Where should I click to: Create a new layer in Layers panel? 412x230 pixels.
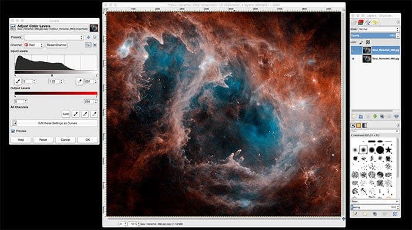[354, 116]
